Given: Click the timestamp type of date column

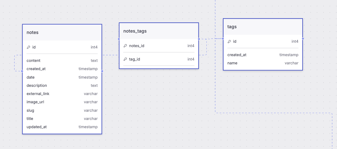Looking at the screenshot, I should (88, 77).
